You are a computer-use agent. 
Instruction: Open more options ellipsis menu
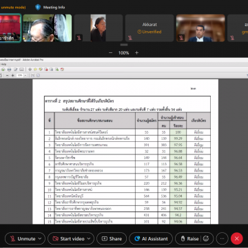pyautogui.click(x=222, y=238)
